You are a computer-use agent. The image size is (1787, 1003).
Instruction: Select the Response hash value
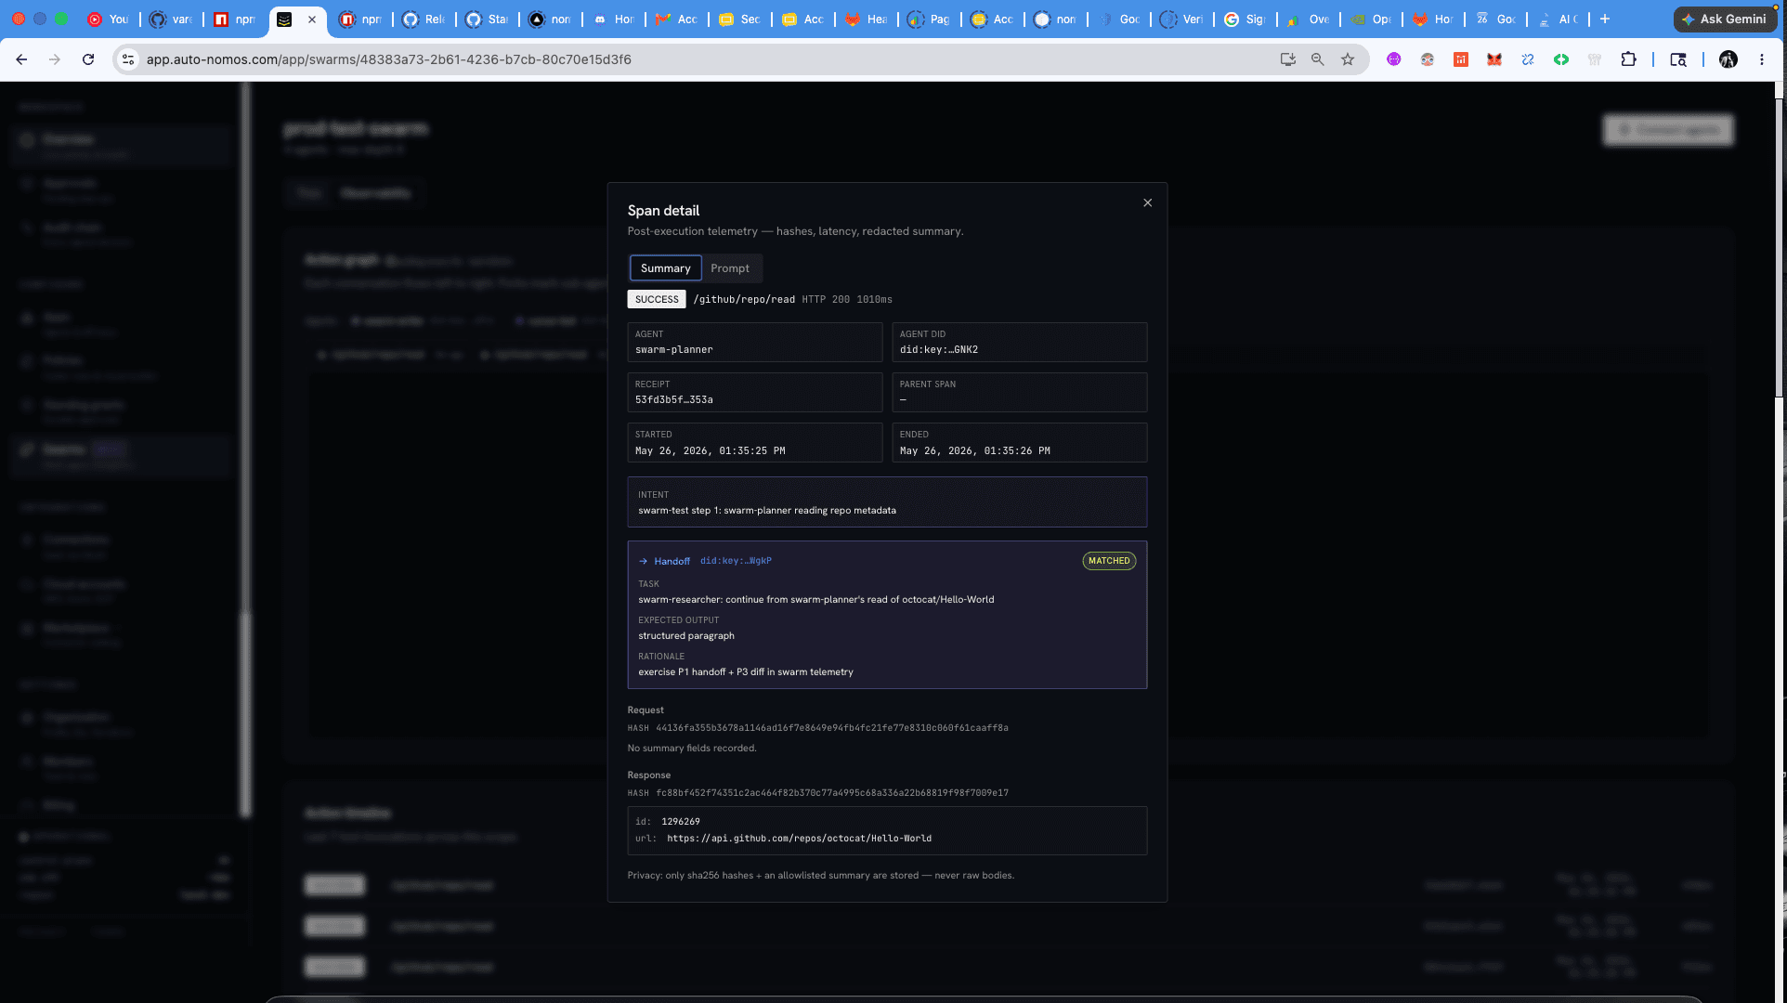point(832,793)
